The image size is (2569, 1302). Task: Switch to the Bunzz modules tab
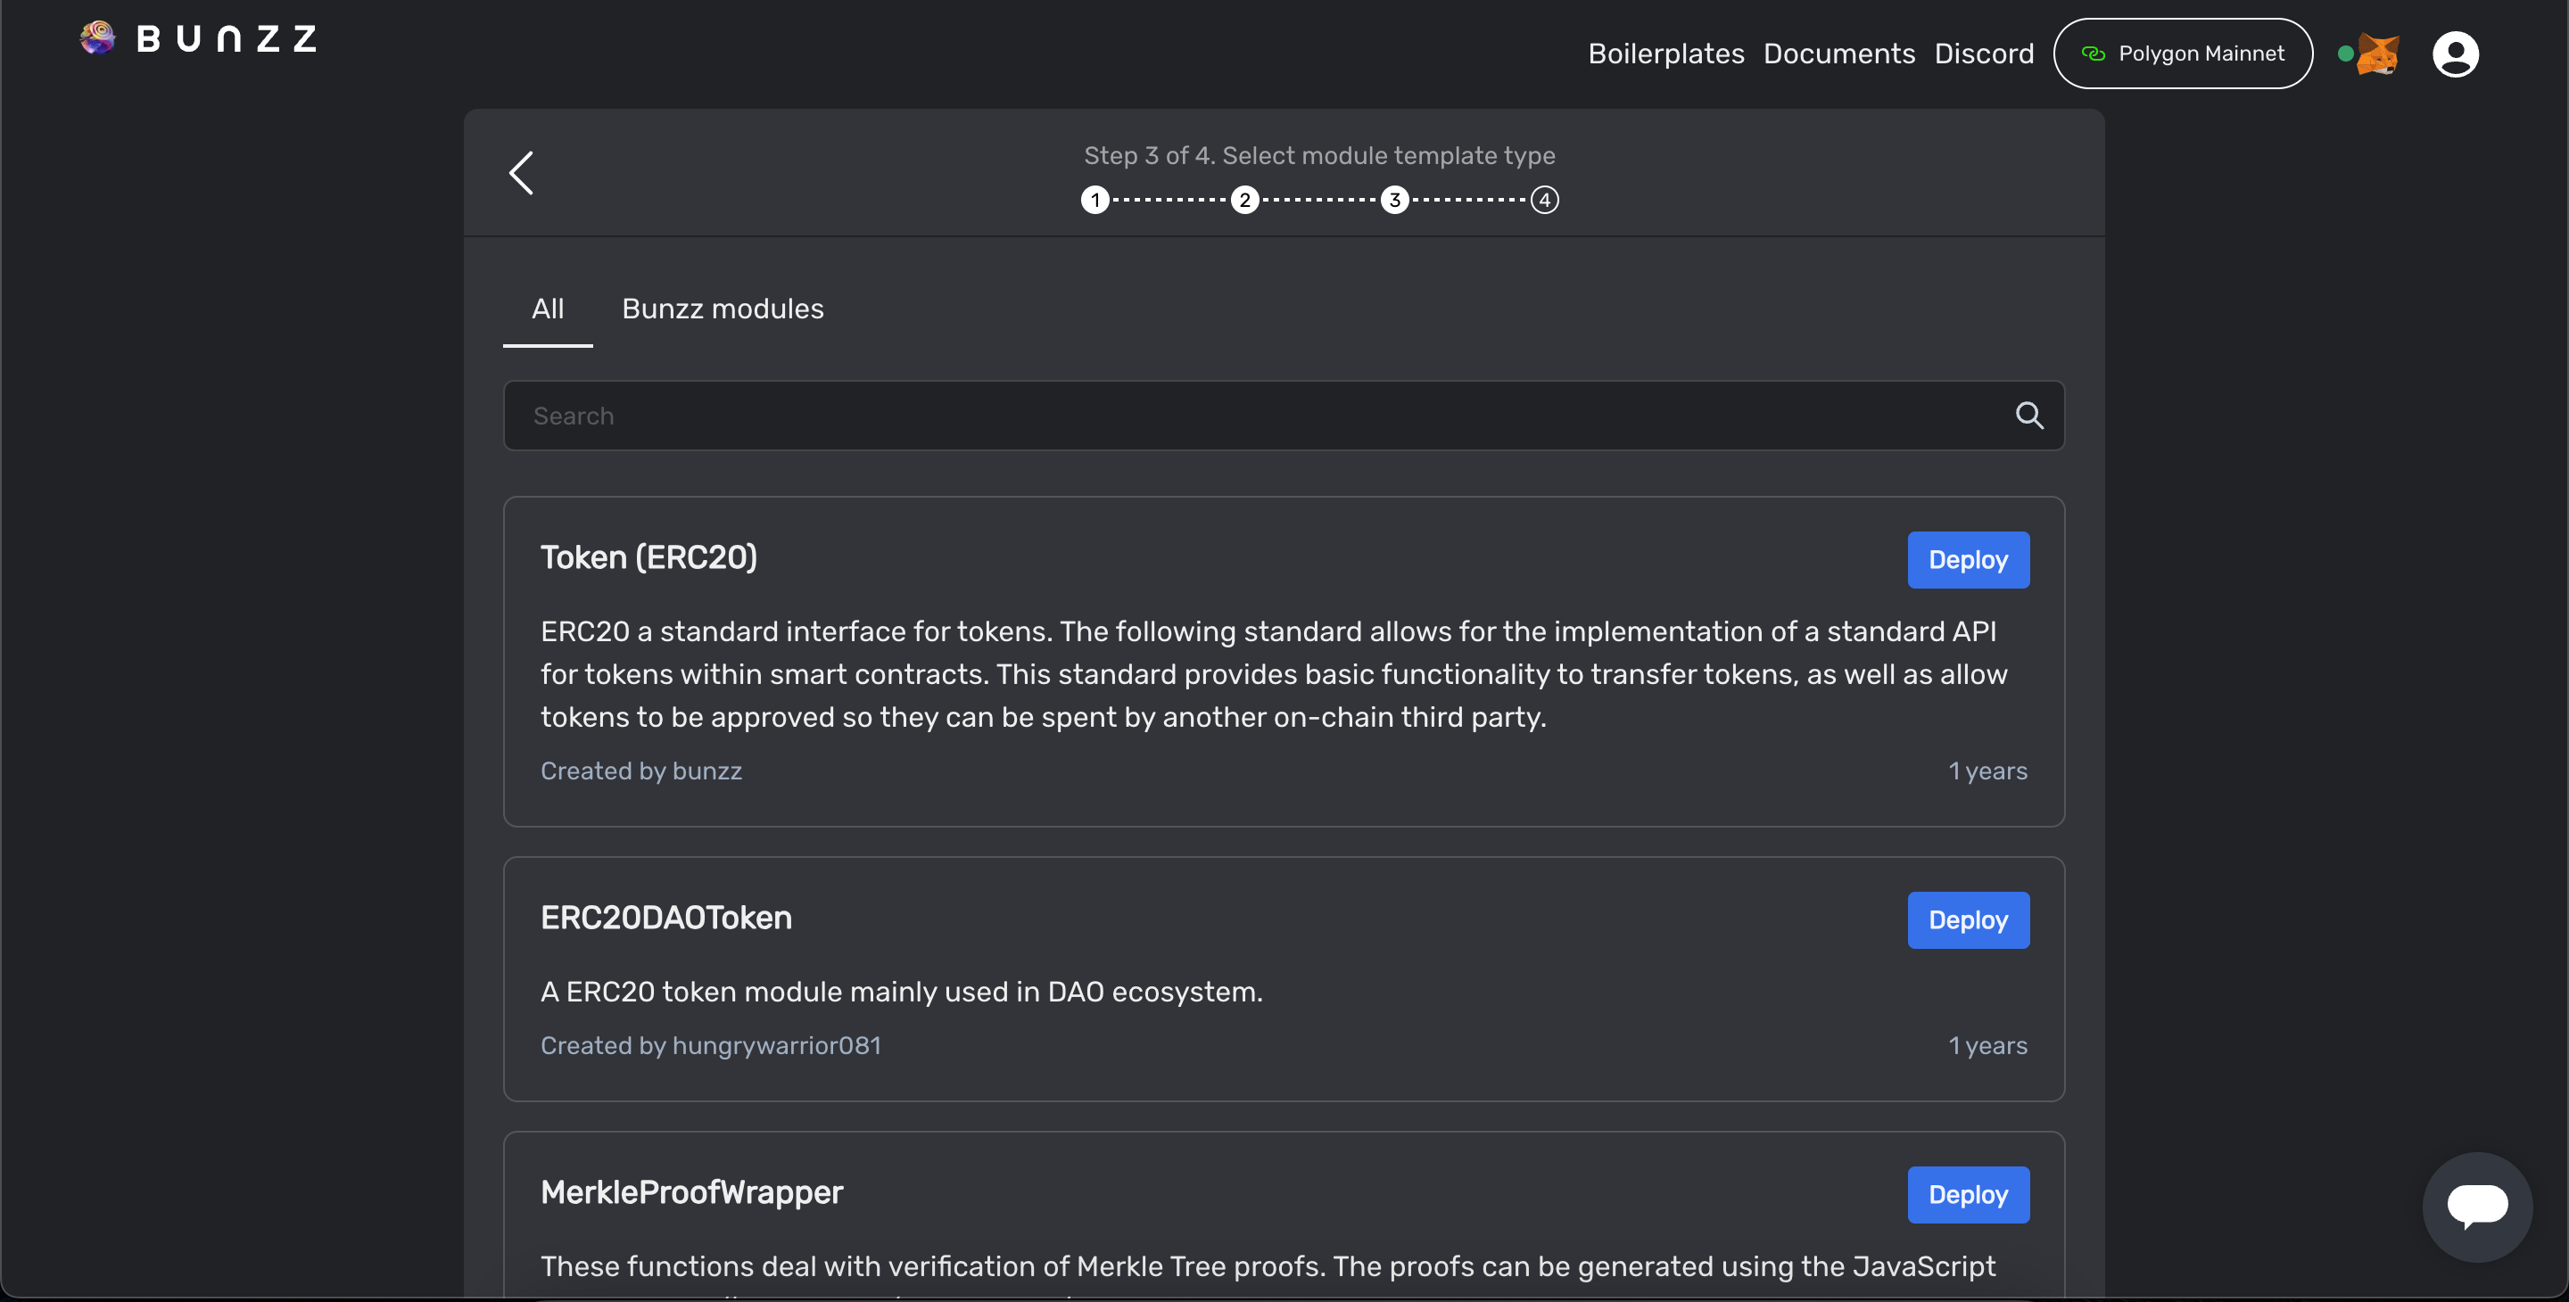click(722, 309)
